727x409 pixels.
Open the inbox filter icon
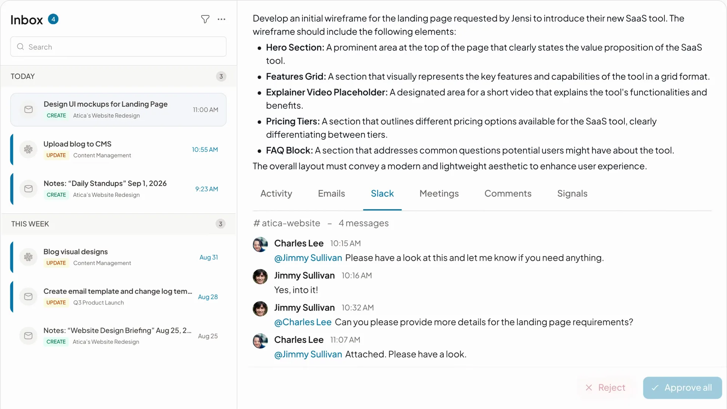click(x=205, y=19)
